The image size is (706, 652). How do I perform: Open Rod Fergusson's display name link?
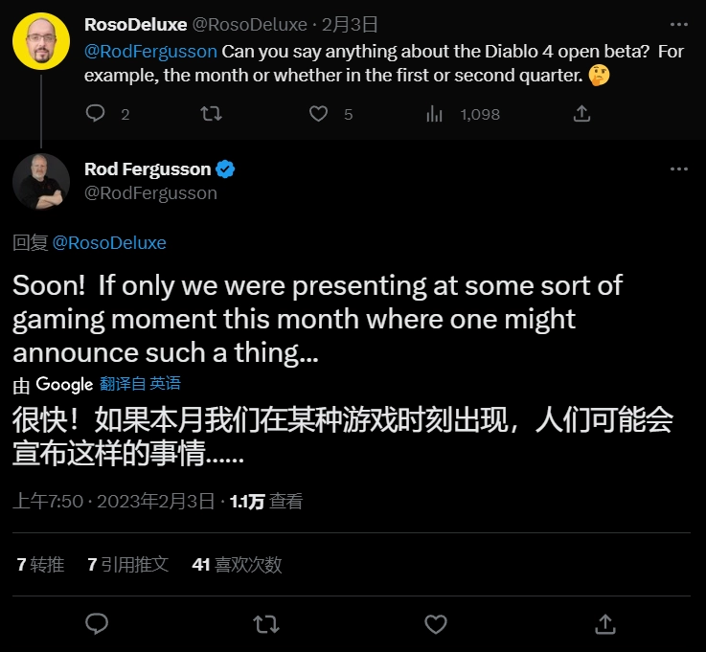coord(148,169)
